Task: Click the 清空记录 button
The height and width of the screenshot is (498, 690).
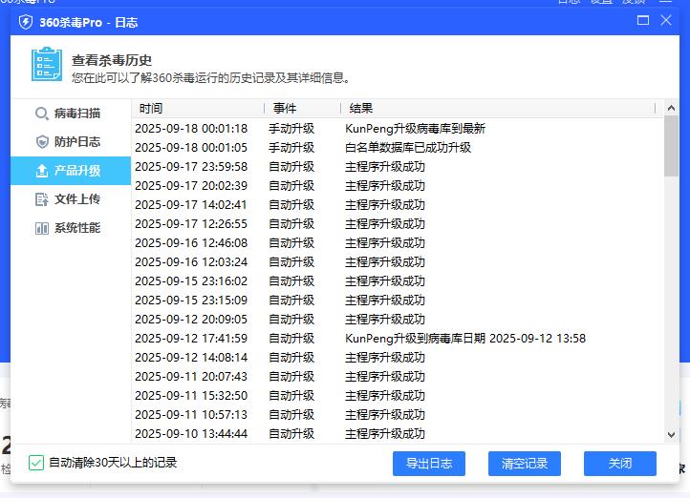Action: [x=524, y=464]
